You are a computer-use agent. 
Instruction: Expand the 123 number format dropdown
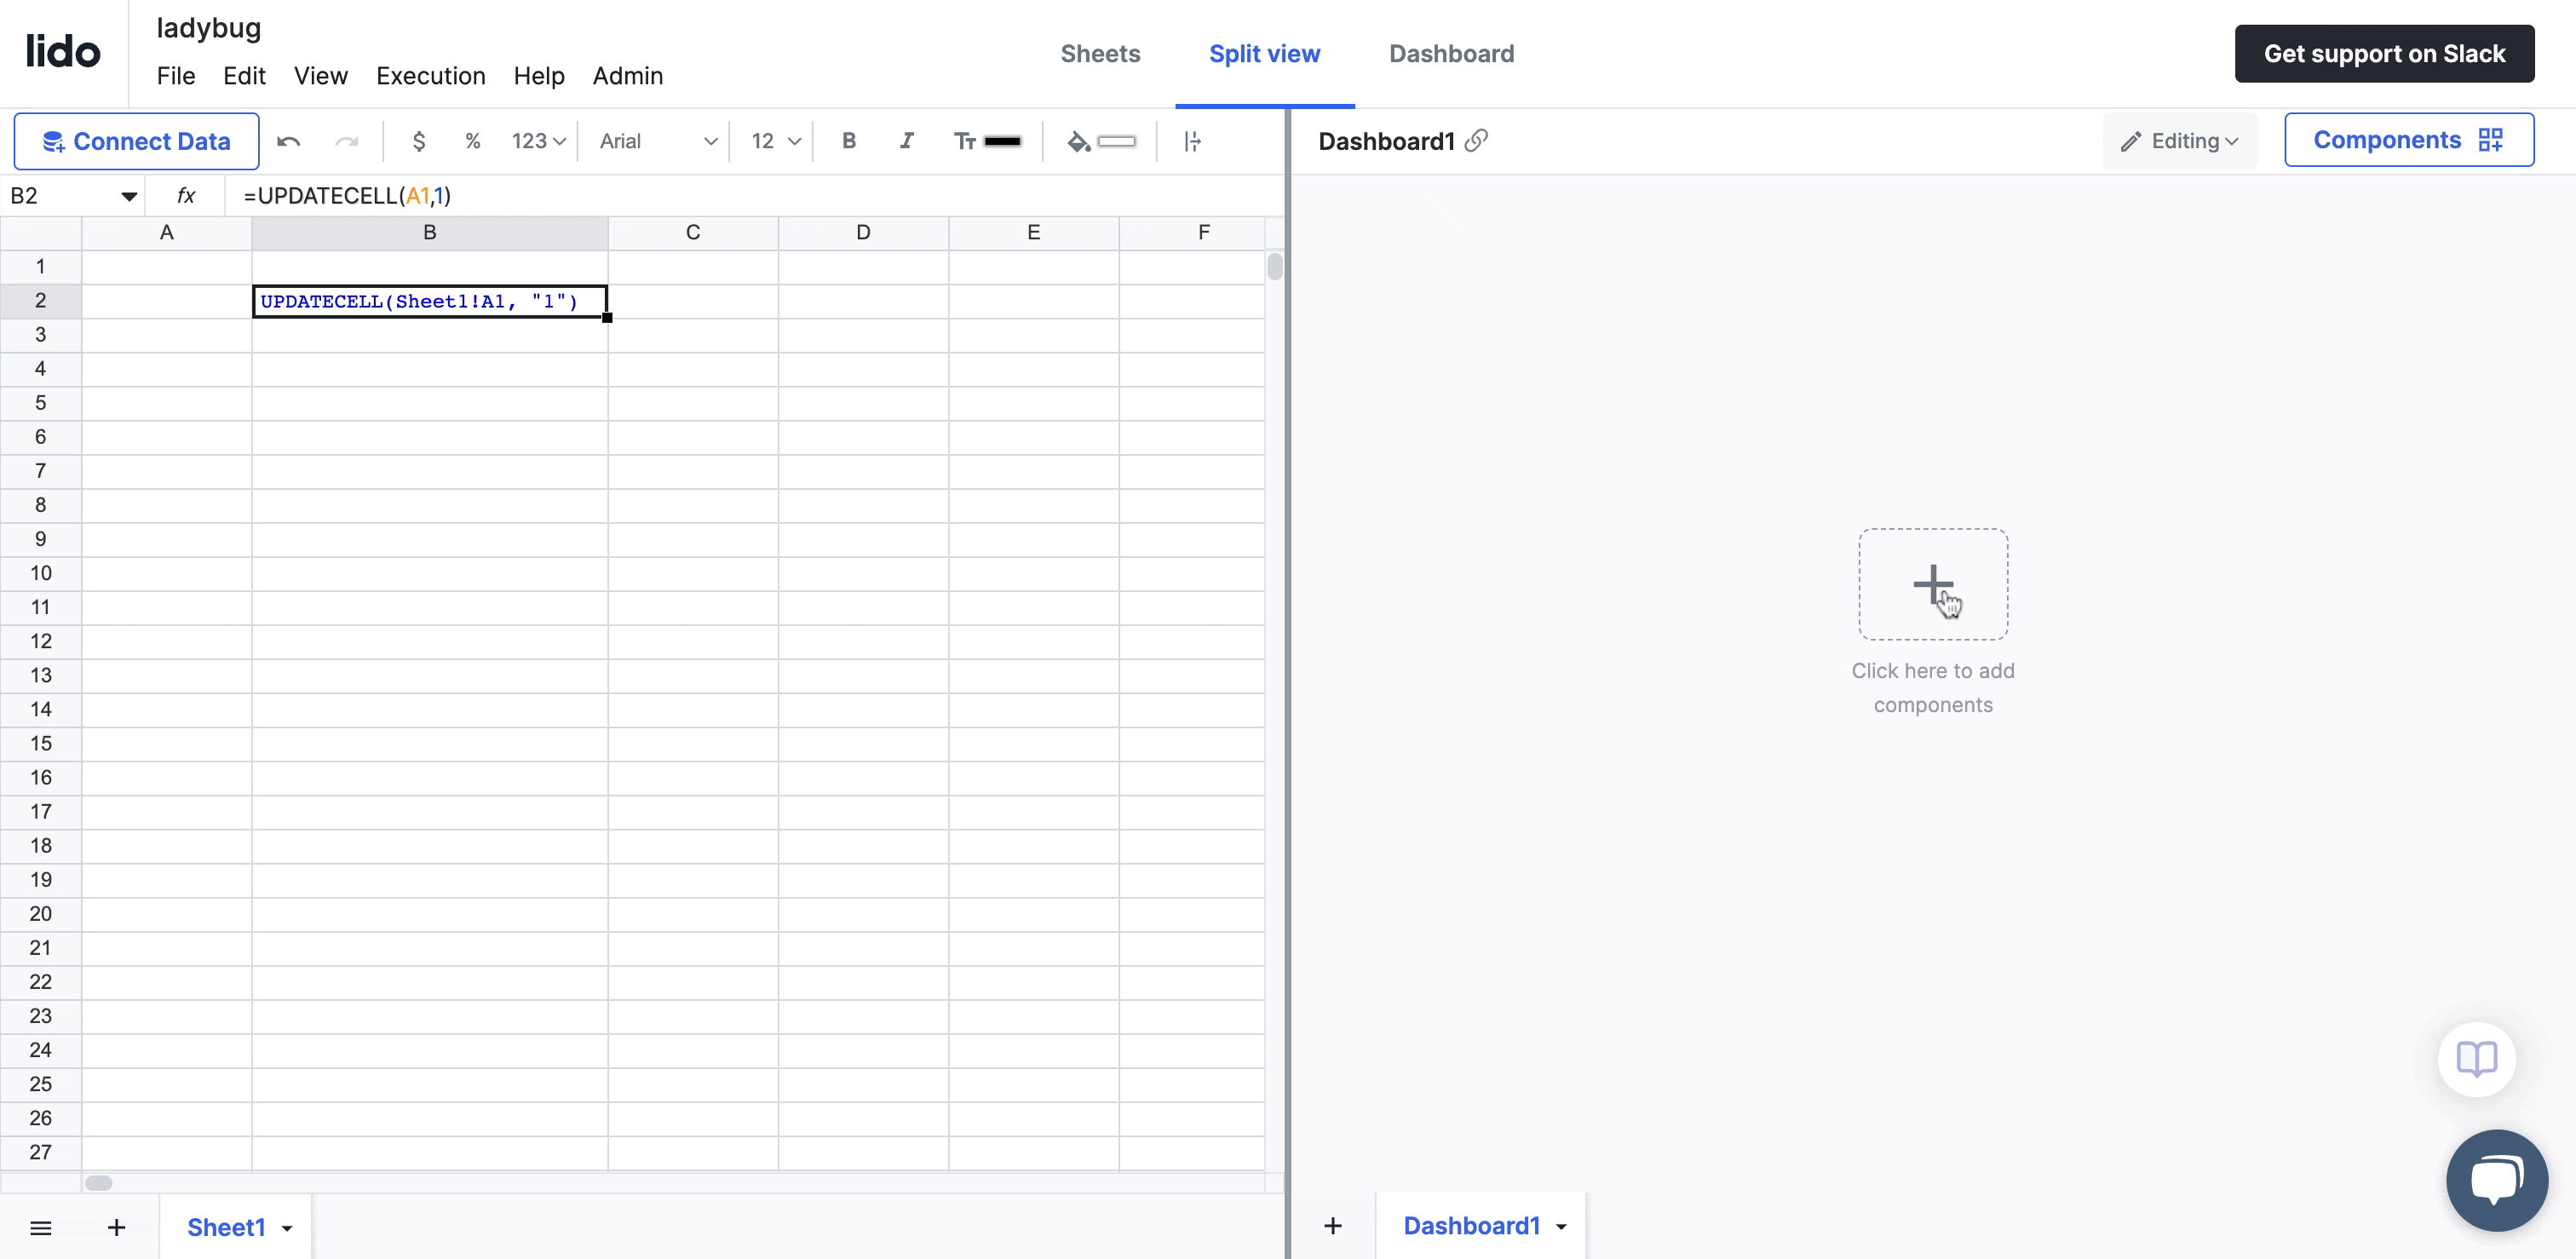click(x=538, y=141)
